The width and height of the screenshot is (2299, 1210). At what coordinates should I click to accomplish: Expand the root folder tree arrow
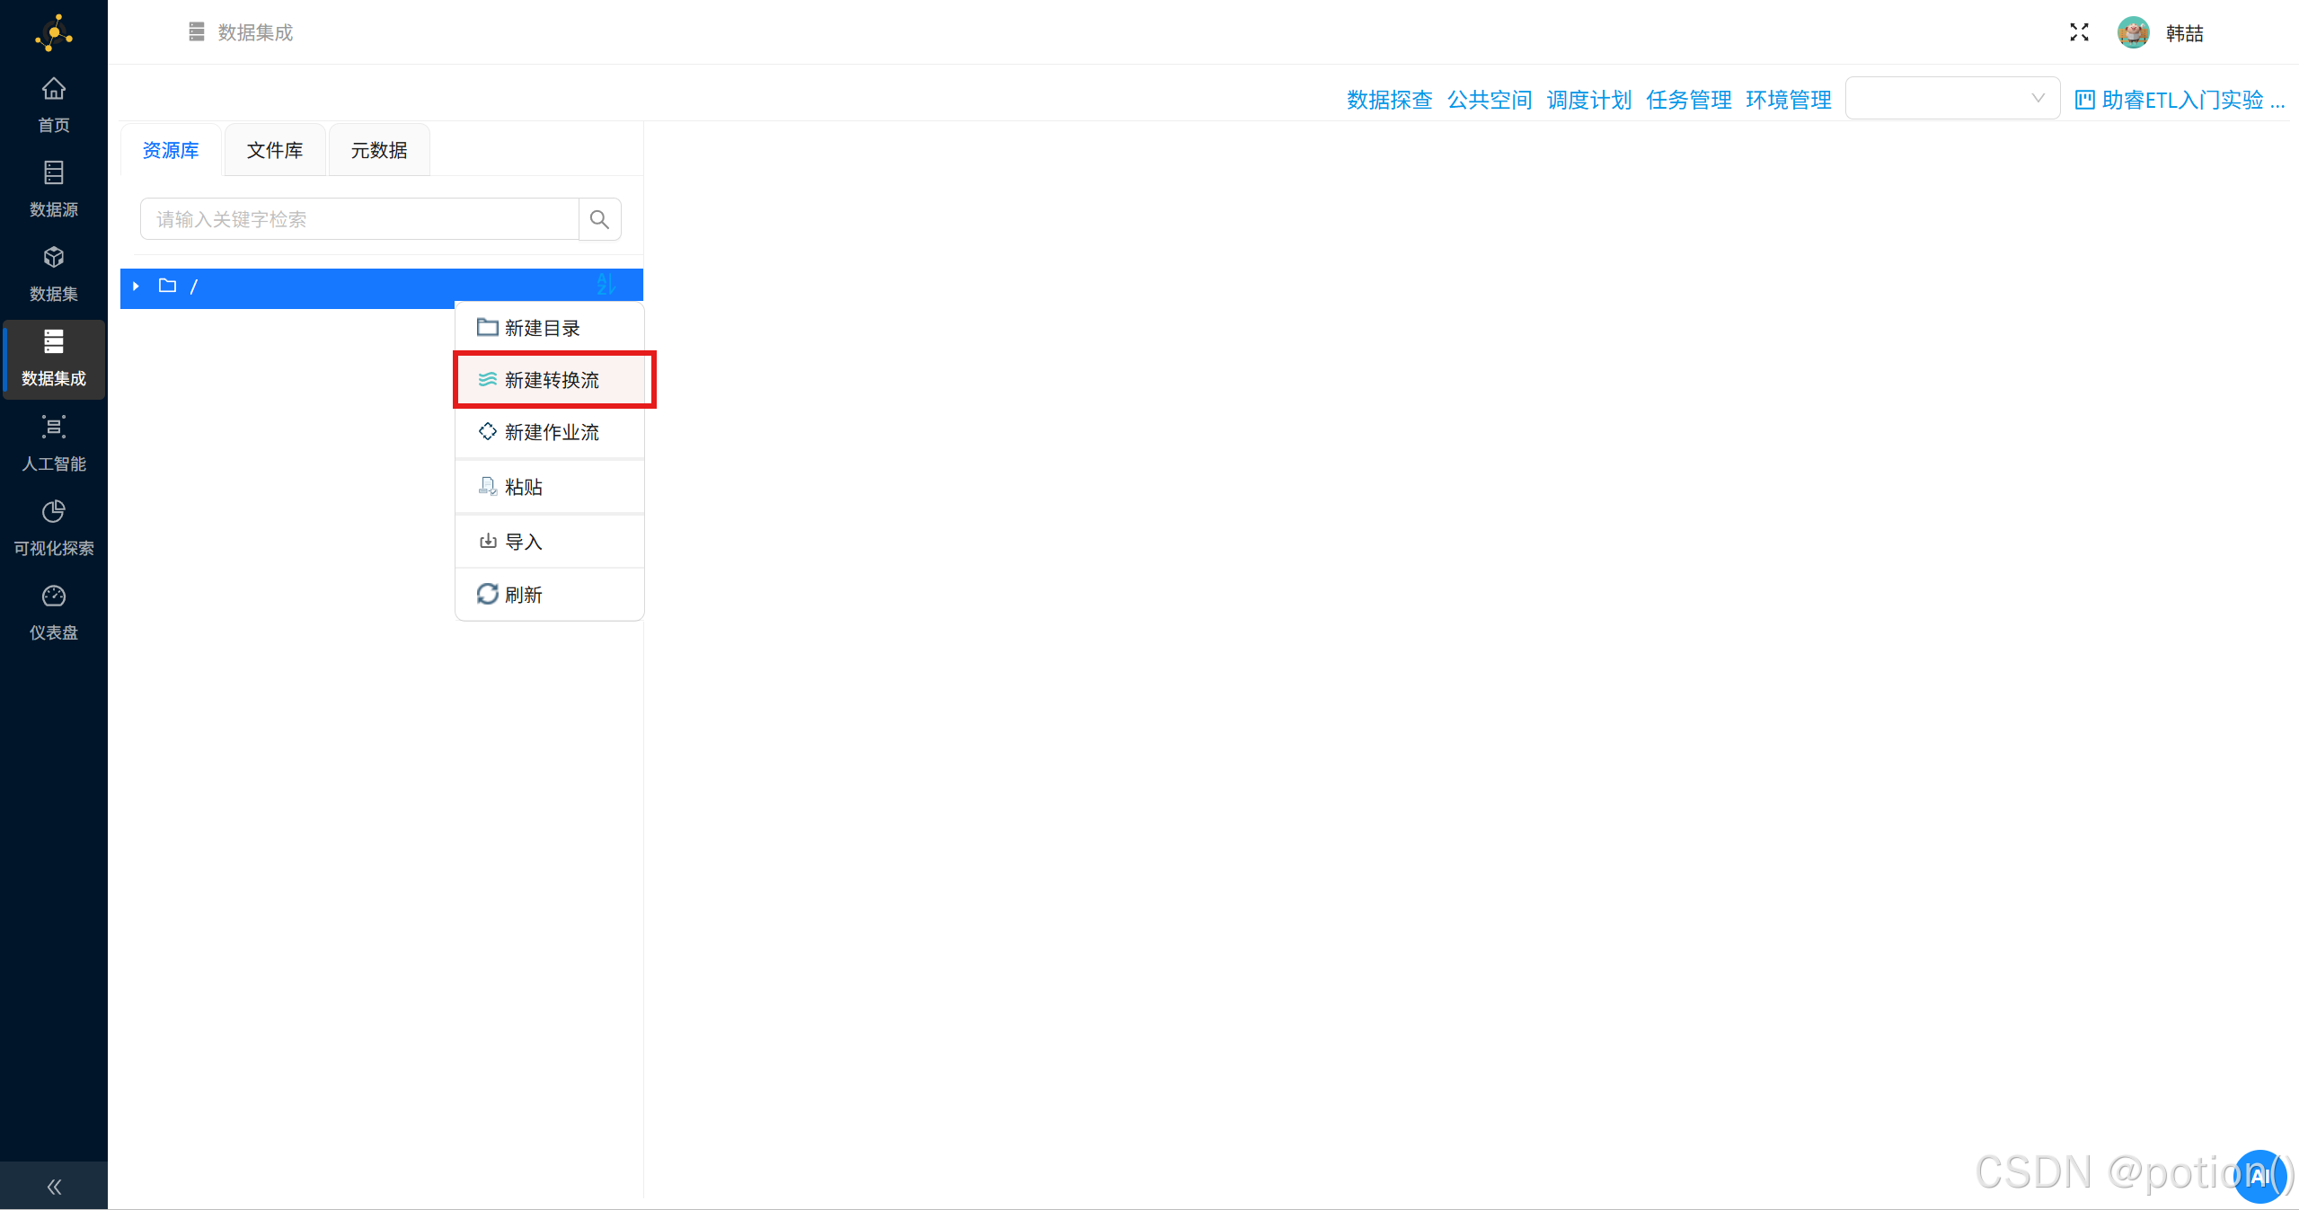coord(136,286)
